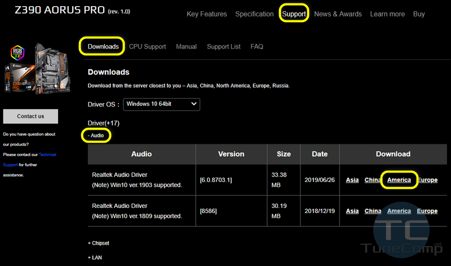Click the Z390 AORUS PRO motherboard image
Viewport: 451px width, 266px height.
pyautogui.click(x=37, y=68)
